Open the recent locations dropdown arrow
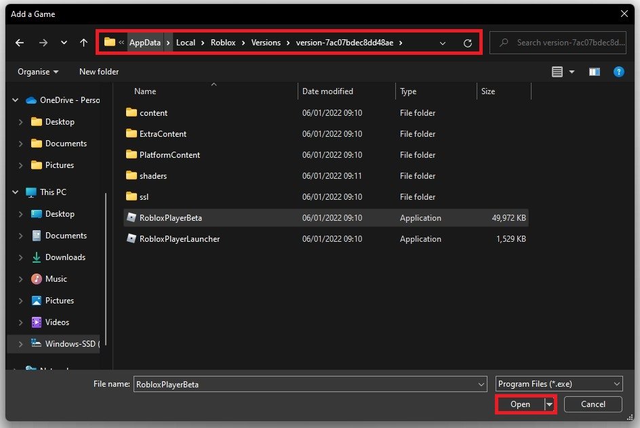 click(x=64, y=43)
